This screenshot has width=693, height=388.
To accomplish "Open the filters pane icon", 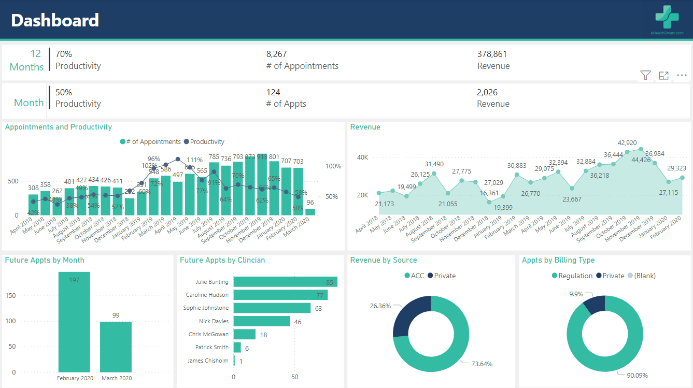I will click(645, 75).
